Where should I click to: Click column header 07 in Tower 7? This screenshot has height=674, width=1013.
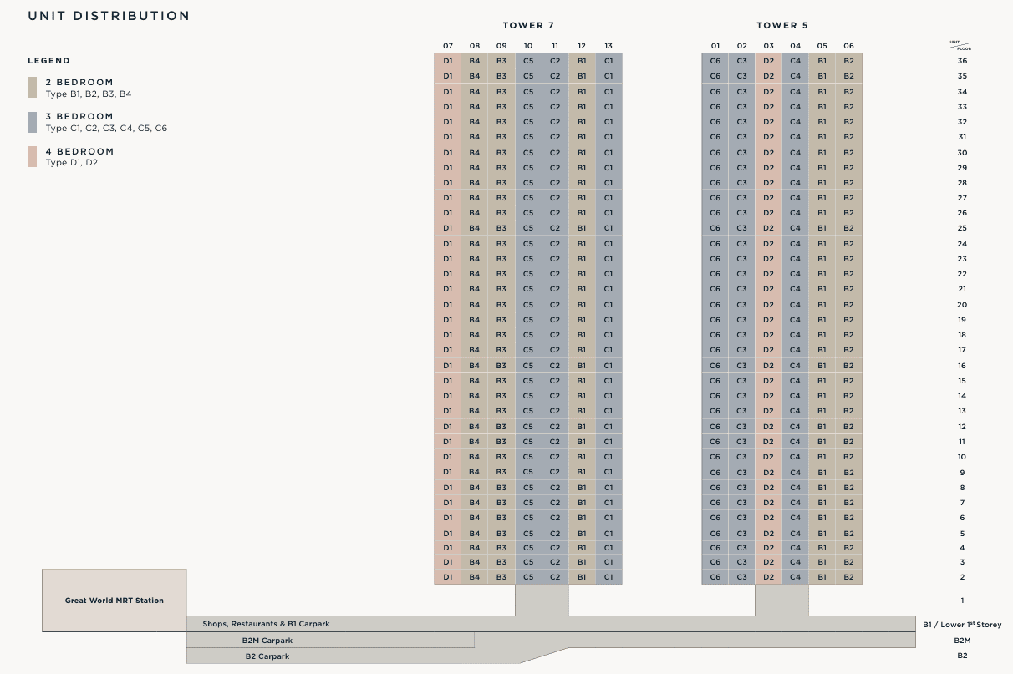click(448, 46)
